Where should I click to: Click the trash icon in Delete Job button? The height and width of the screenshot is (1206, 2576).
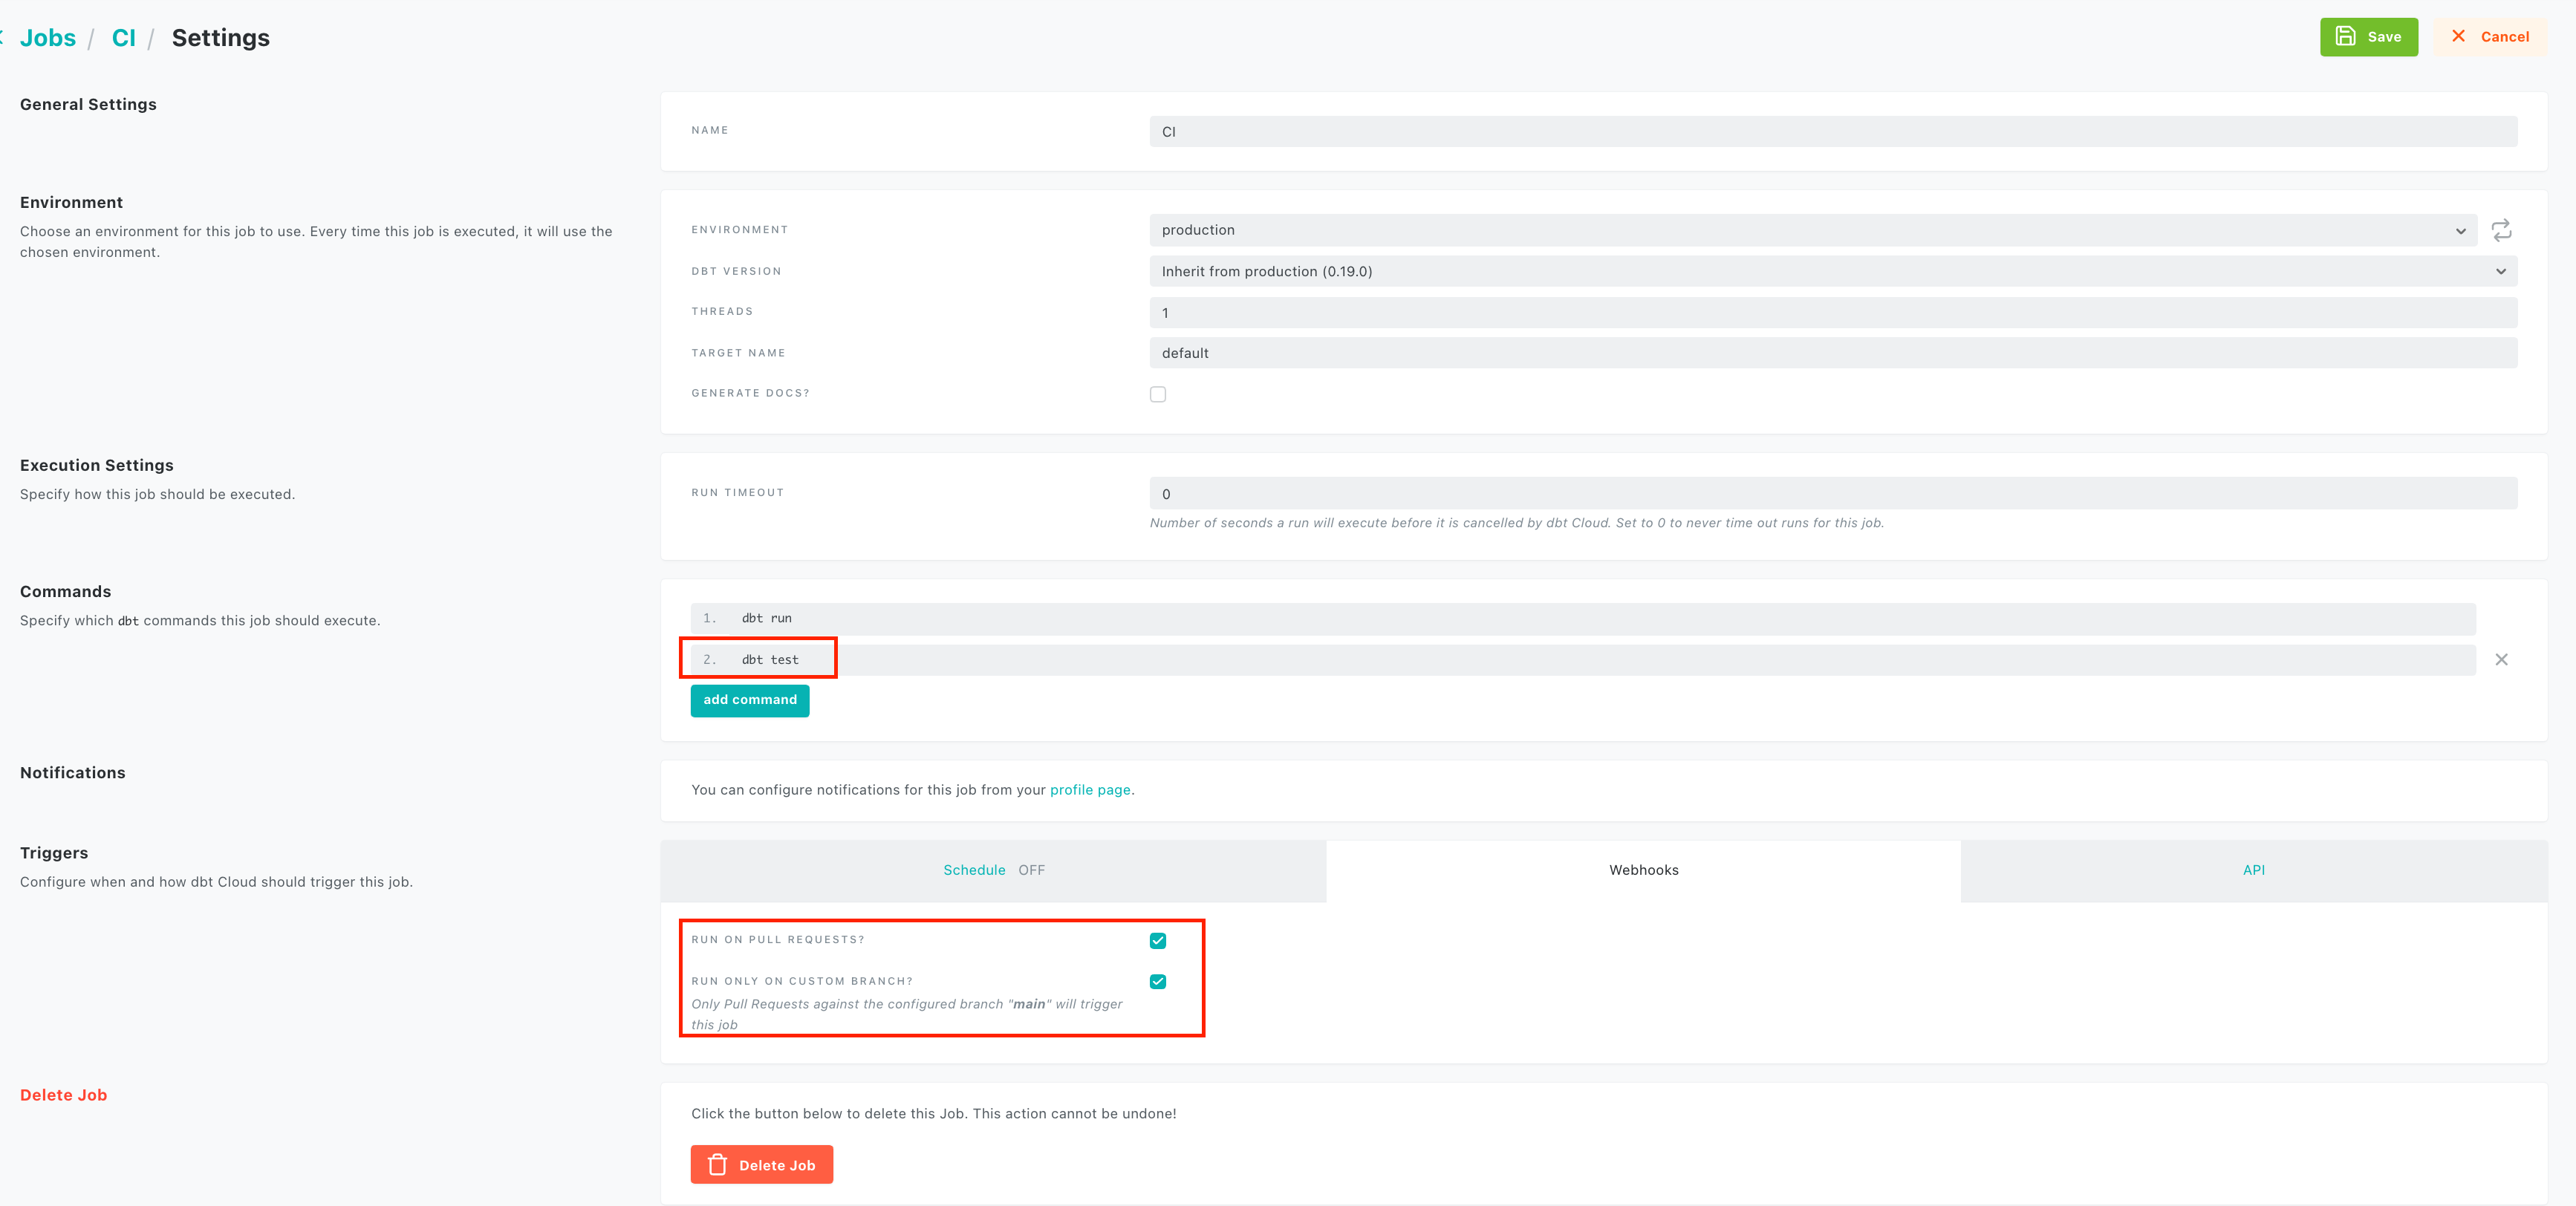coord(718,1165)
